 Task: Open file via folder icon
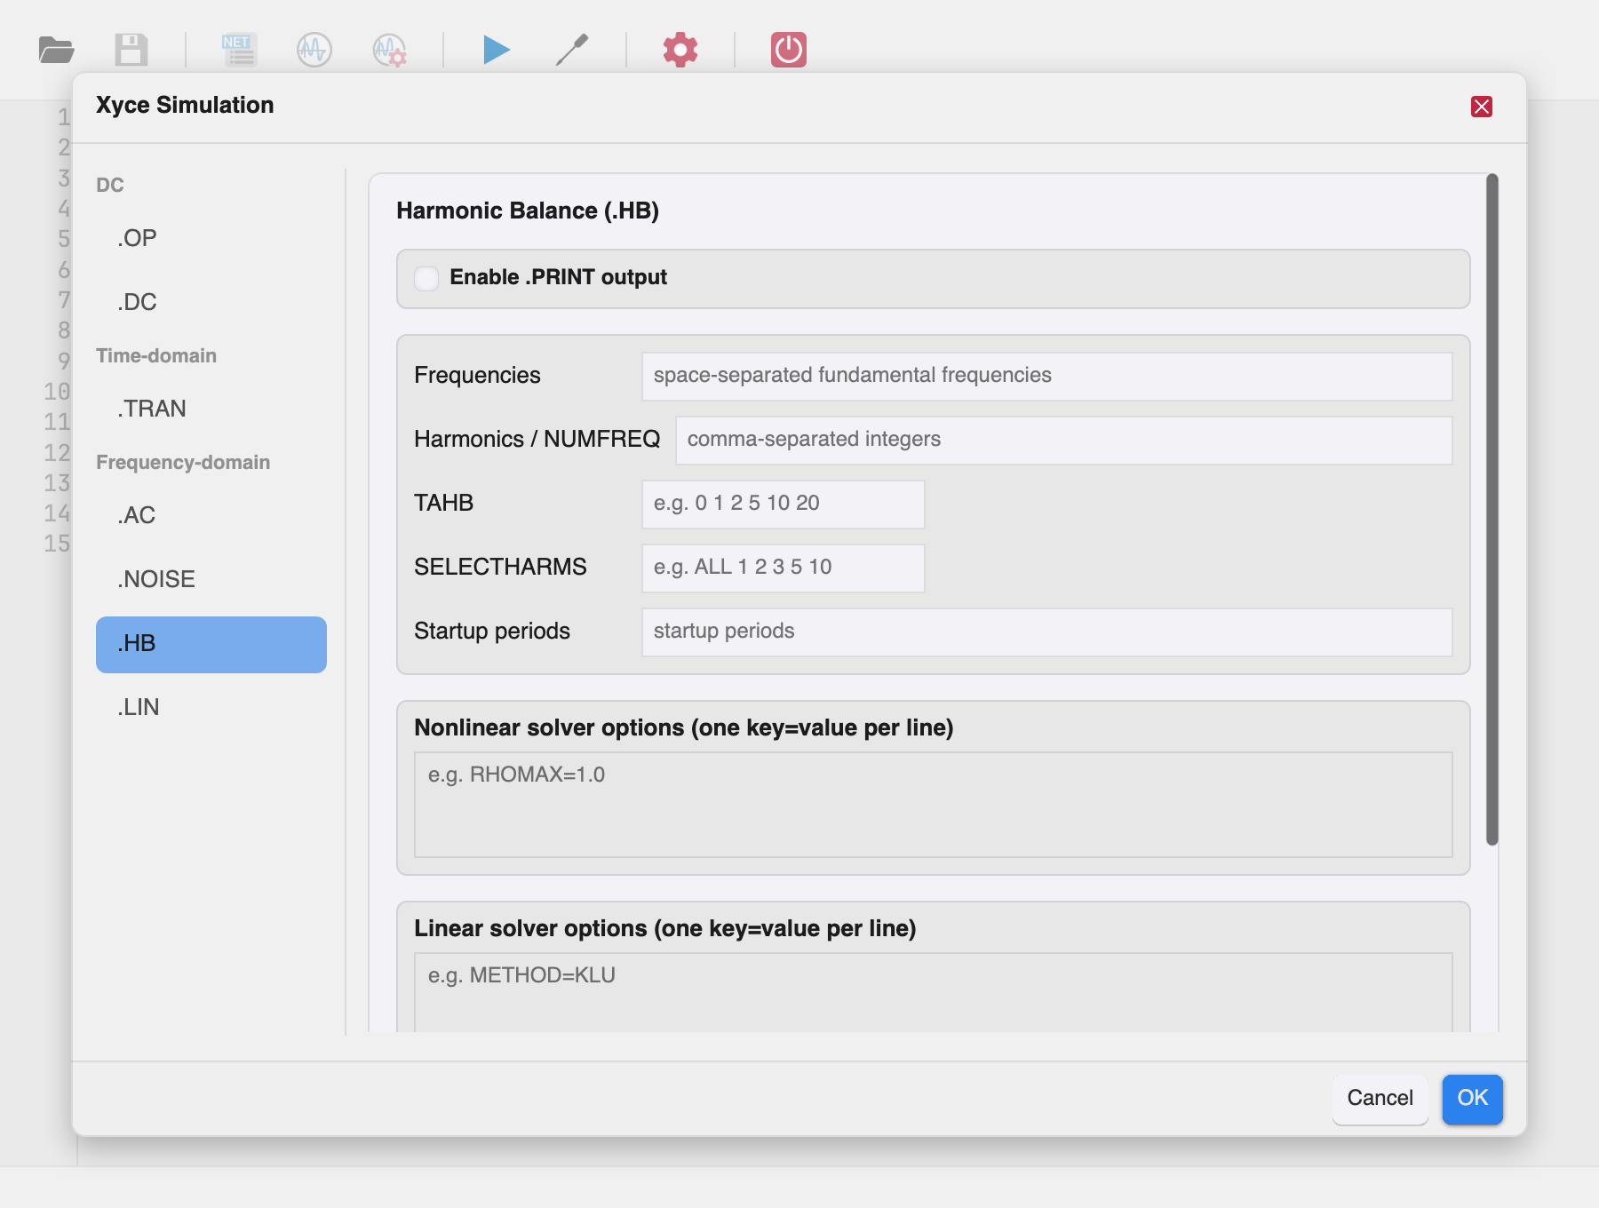[x=56, y=50]
